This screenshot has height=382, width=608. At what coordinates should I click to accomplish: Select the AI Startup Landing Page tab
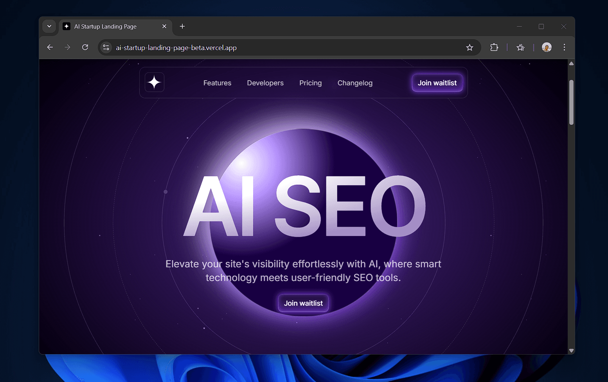coord(106,26)
